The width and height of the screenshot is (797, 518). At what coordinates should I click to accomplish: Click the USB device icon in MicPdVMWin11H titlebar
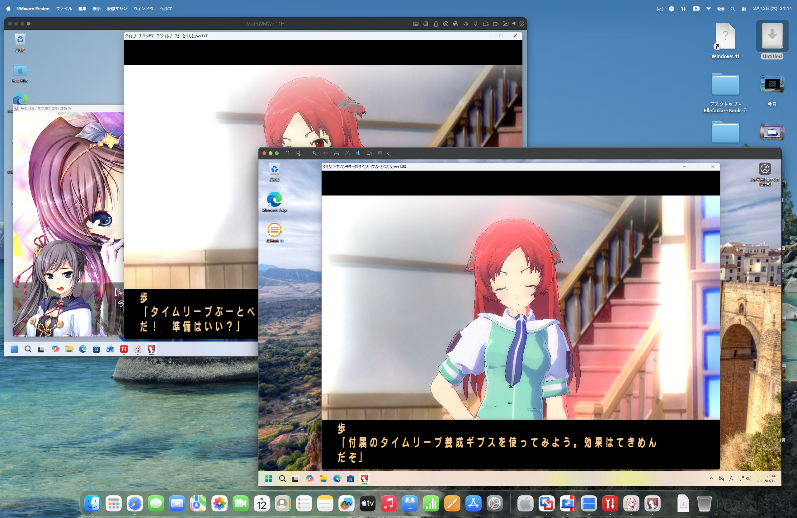[436, 24]
